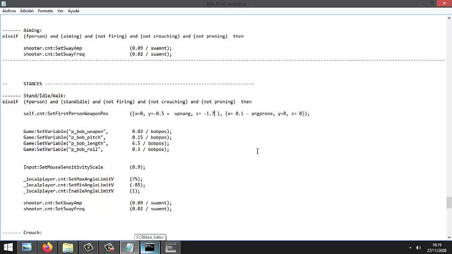Click the Notepad icon in title bar

click(x=4, y=3)
